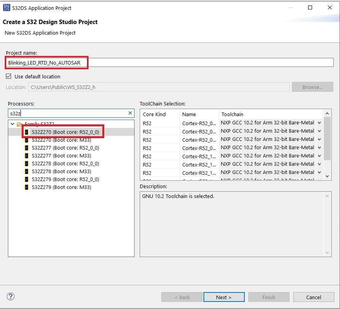
Task: Open toolchain dropdown in fourth R52 row
Action: [319, 147]
